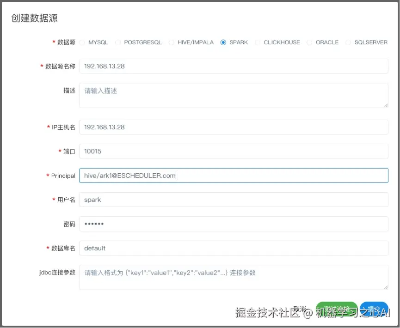This screenshot has height=328, width=400.
Task: Focus the 数据源名称 input field
Action: click(234, 66)
